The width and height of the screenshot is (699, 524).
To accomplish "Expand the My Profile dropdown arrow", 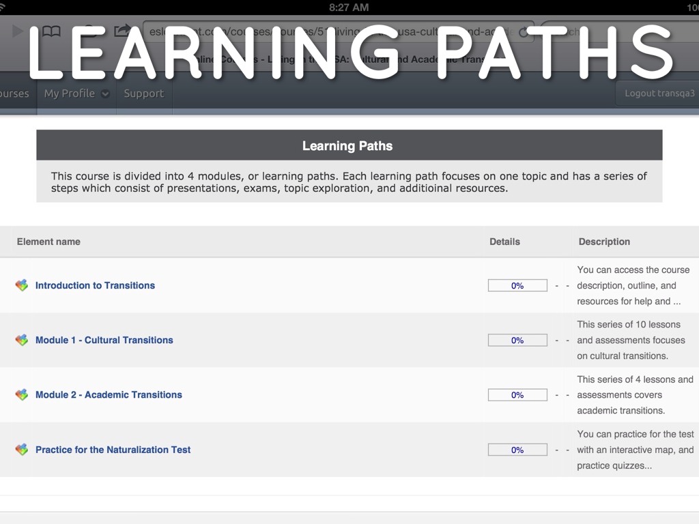I will [106, 94].
